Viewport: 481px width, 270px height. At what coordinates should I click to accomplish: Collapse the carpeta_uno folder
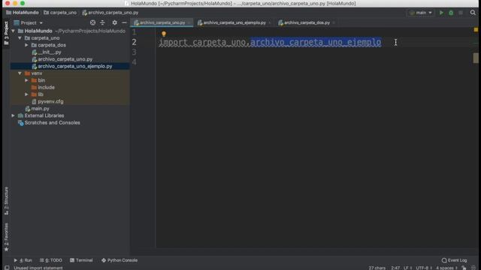[20, 38]
